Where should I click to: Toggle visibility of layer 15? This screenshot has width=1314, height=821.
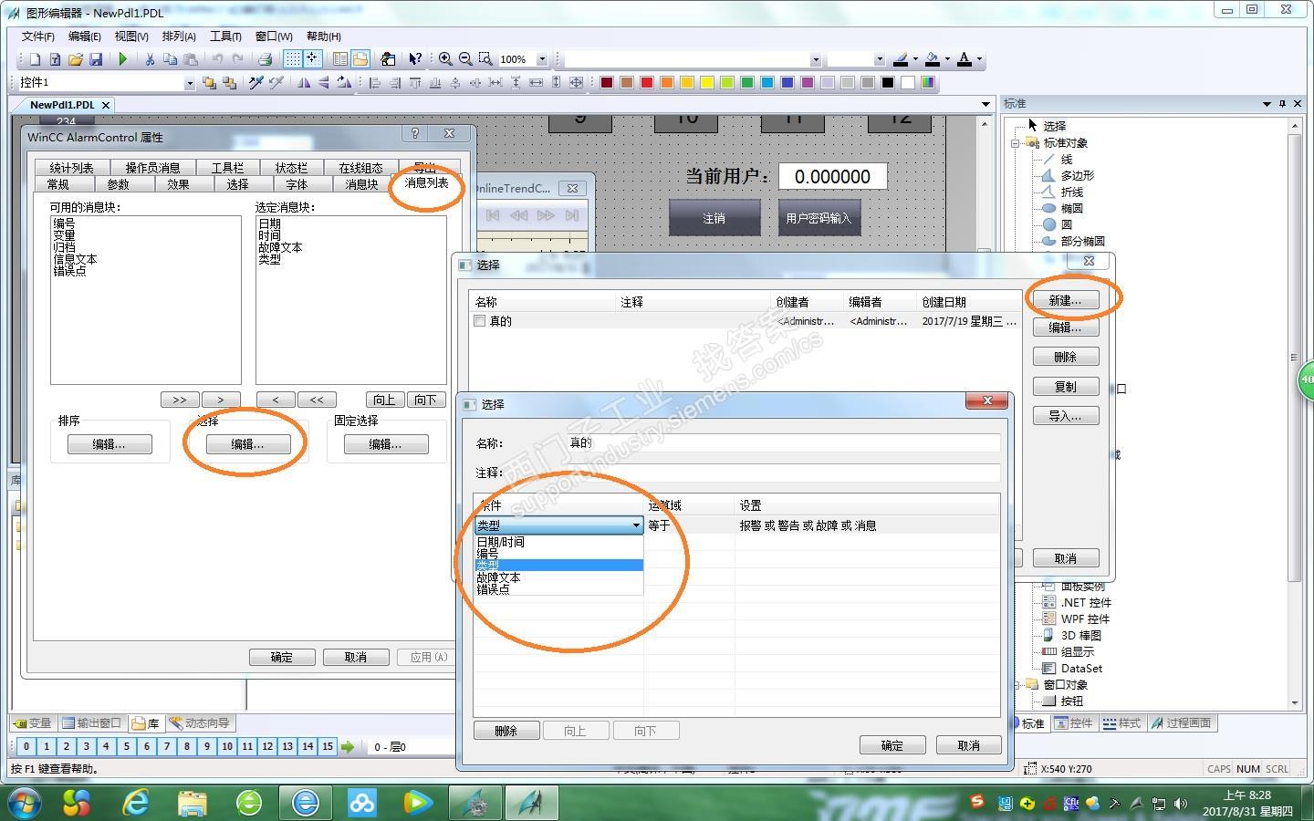[328, 746]
